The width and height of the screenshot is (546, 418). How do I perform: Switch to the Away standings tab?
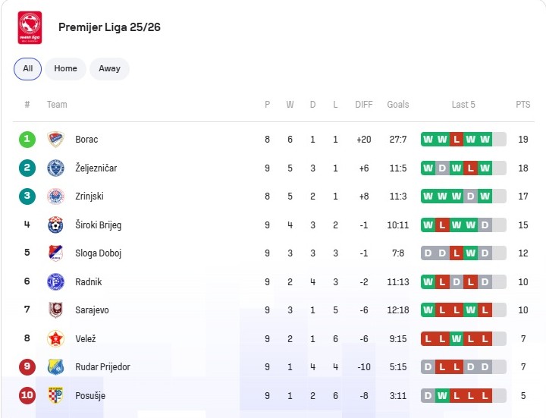coord(109,69)
